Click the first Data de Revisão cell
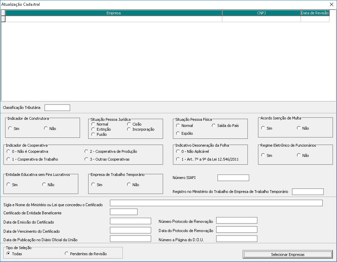337x262 pixels. click(315, 19)
